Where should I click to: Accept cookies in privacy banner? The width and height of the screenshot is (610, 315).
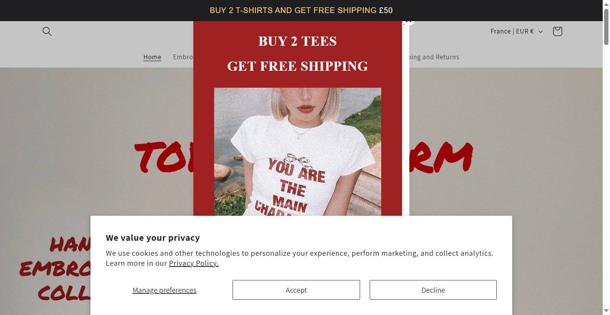[x=296, y=290]
